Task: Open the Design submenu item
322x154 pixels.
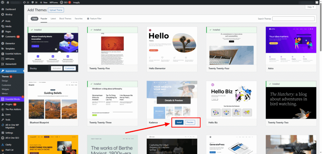Action: pos(5,81)
